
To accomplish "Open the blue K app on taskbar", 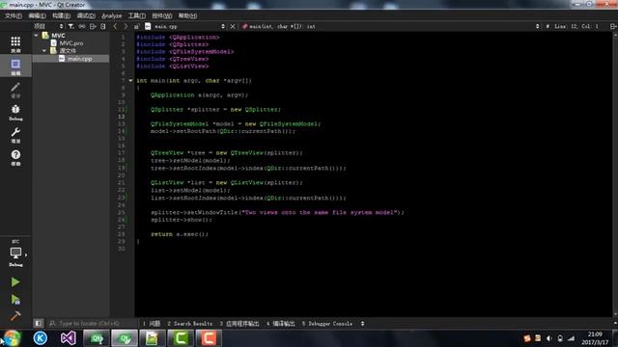I will [41, 338].
